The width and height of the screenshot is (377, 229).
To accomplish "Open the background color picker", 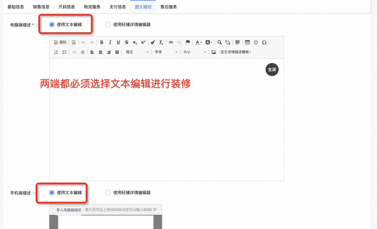I will click(209, 42).
